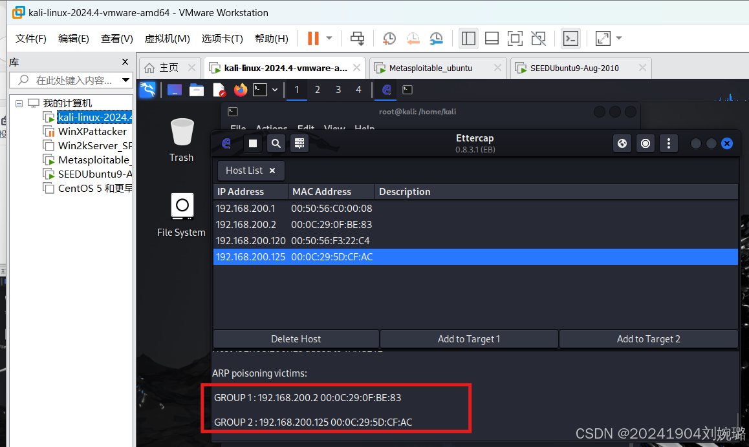This screenshot has width=749, height=447.
Task: Open the snapshot manager wrench-clock icon
Action: click(x=436, y=38)
